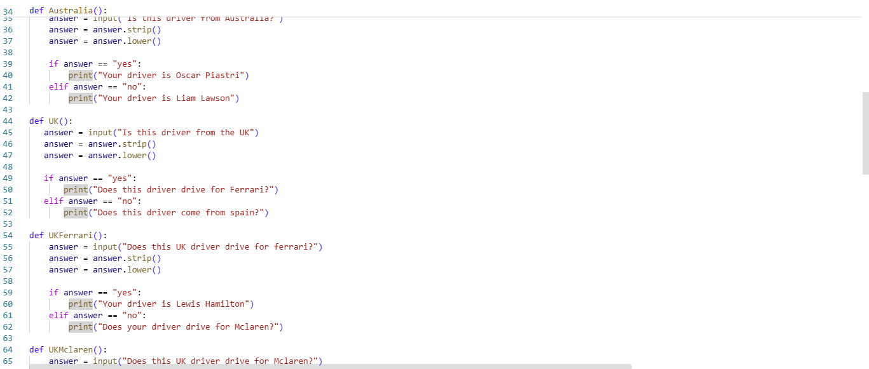Place cursor on "Mclaren?" print string, line 62
This screenshot has width=869, height=369.
256,327
